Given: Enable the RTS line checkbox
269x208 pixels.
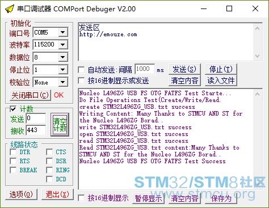Looking at the screenshot, I should (x=13, y=161).
